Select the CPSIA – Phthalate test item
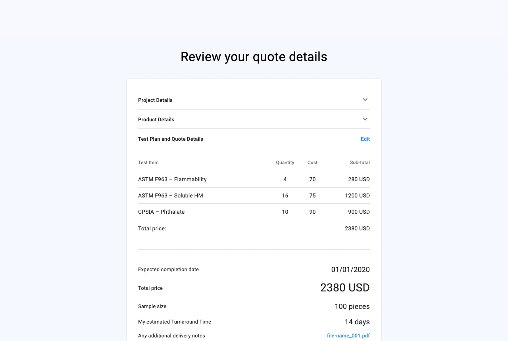The height and width of the screenshot is (341, 508). pos(161,212)
